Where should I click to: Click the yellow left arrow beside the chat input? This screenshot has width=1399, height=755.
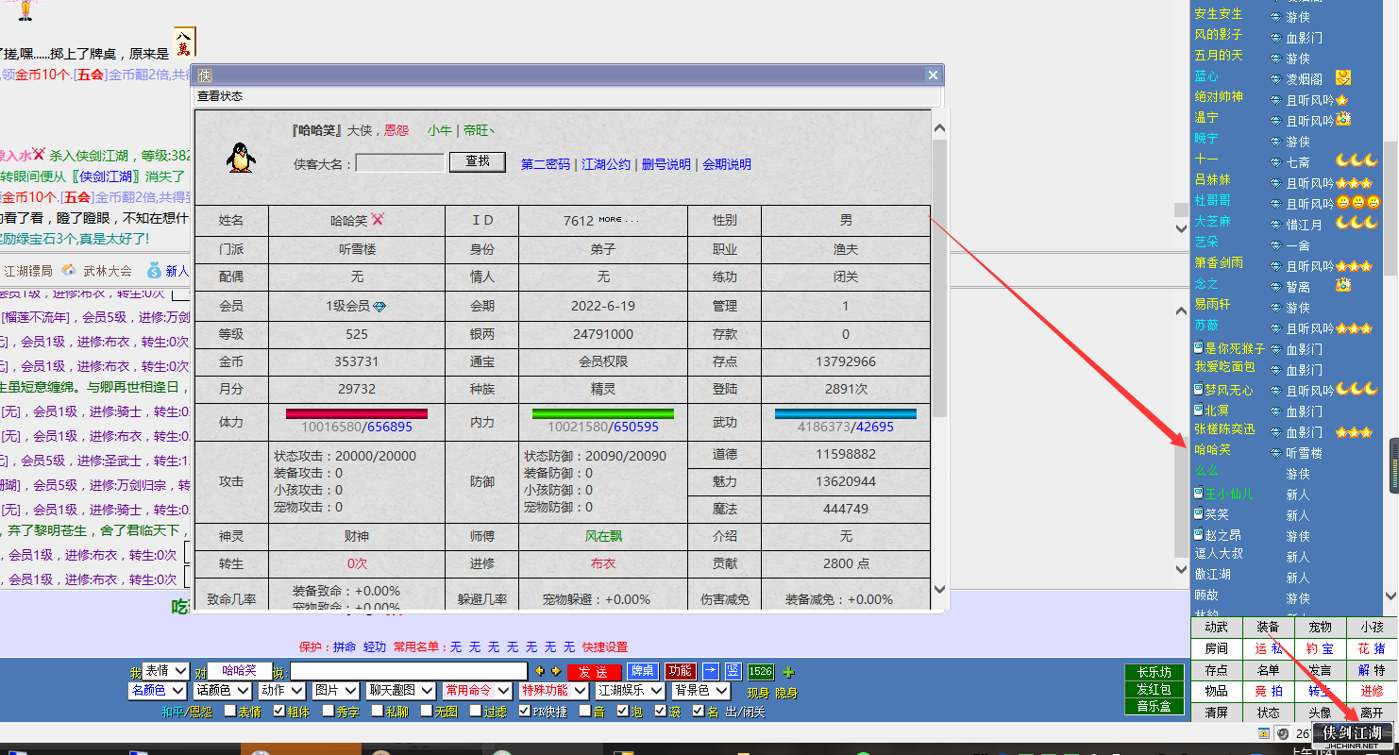[x=540, y=671]
